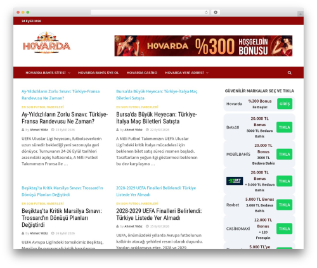The height and width of the screenshot is (268, 317).
Task: Click the date 23 Eylül 2026
Action: click(65, 130)
